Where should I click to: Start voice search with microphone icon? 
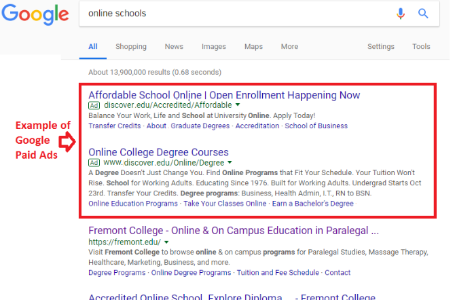tap(401, 14)
